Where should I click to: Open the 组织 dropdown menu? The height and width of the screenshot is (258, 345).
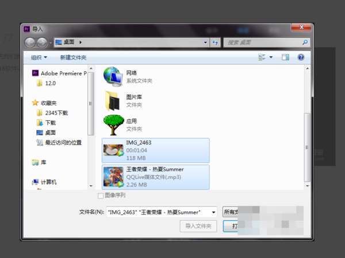pos(39,57)
